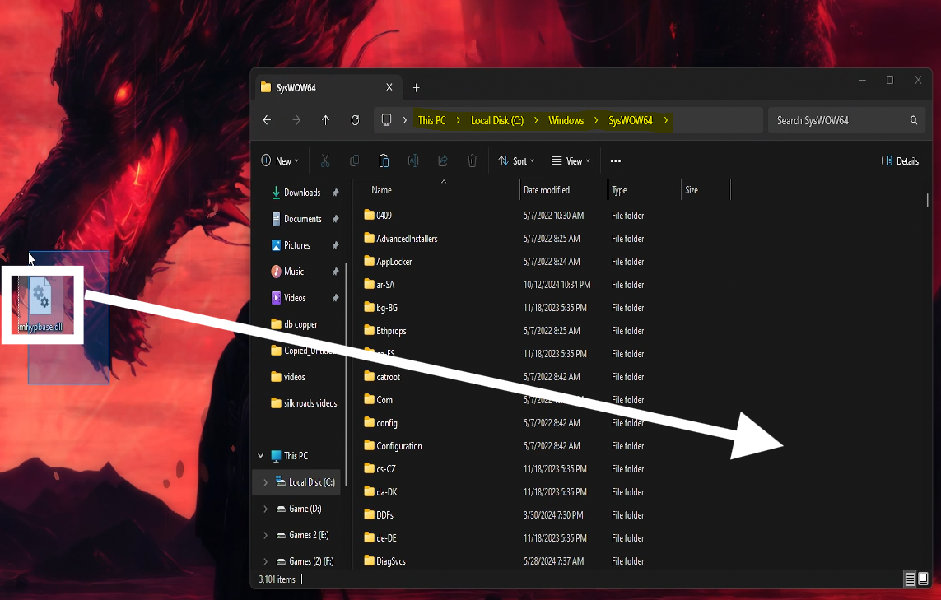Viewport: 941px width, 600px height.
Task: Switch to details list view
Action: coord(910,579)
